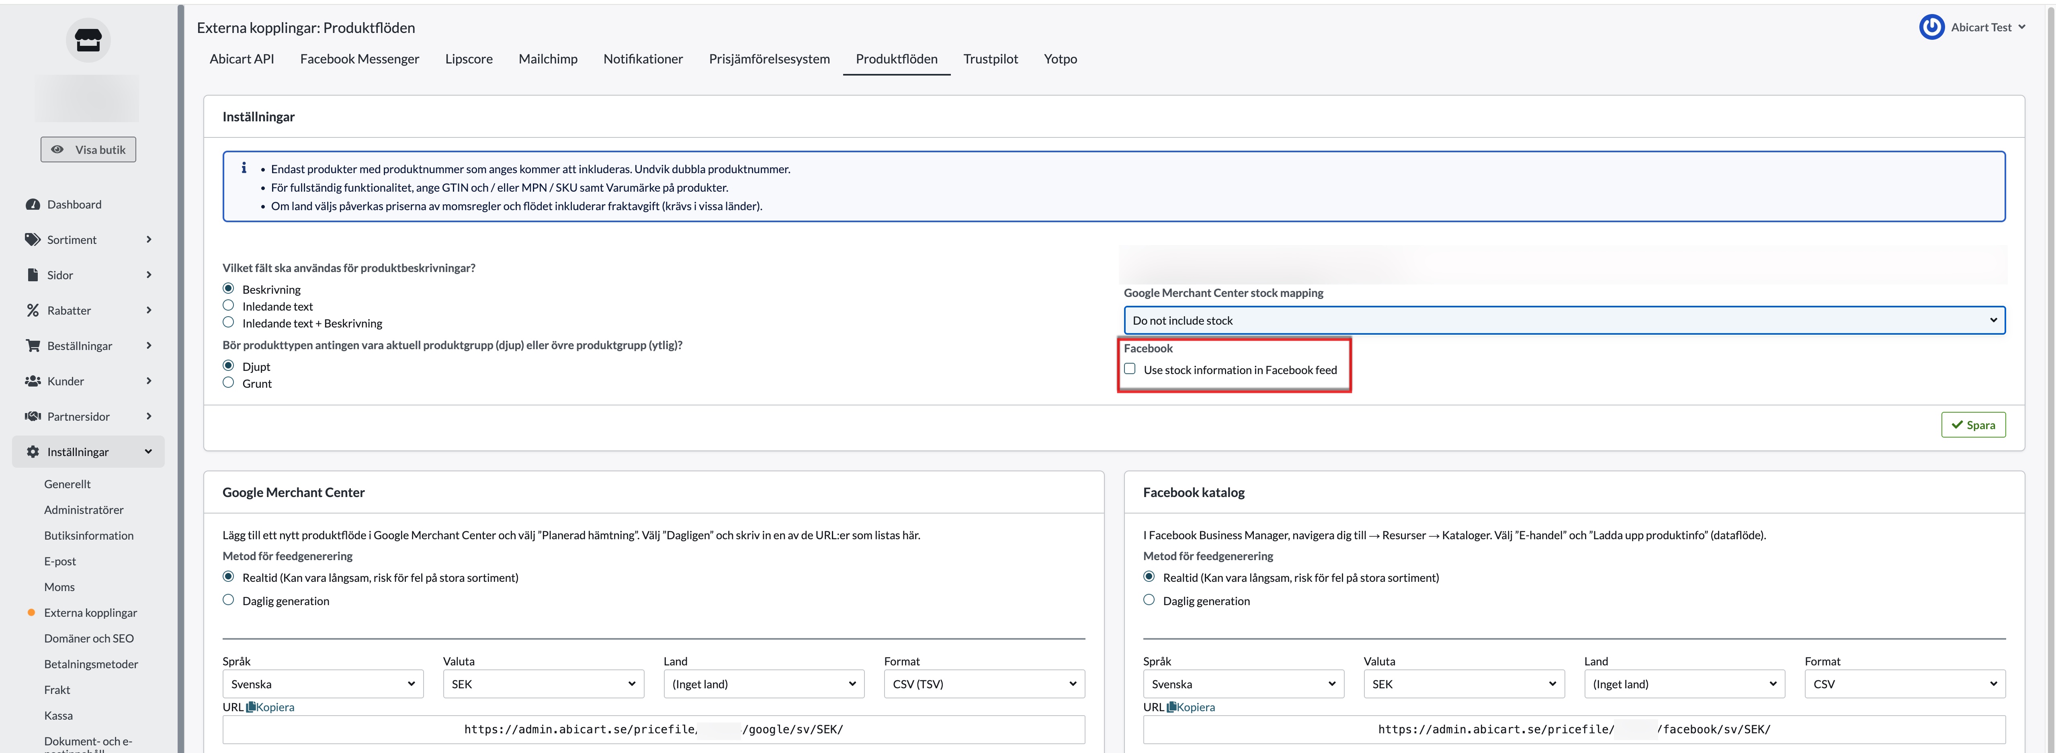Select Inledande text radio option
Viewport: 2056px width, 753px height.
pyautogui.click(x=228, y=305)
